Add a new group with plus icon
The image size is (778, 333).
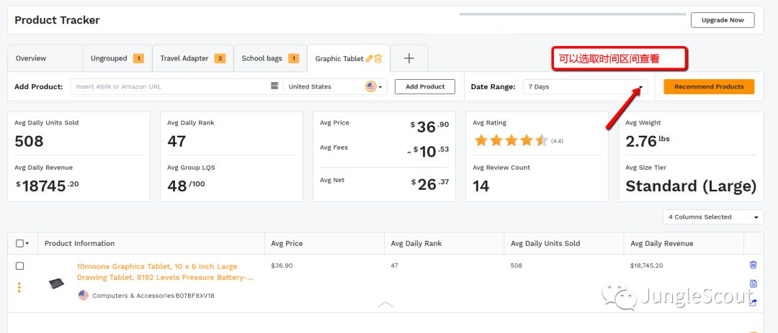point(408,58)
